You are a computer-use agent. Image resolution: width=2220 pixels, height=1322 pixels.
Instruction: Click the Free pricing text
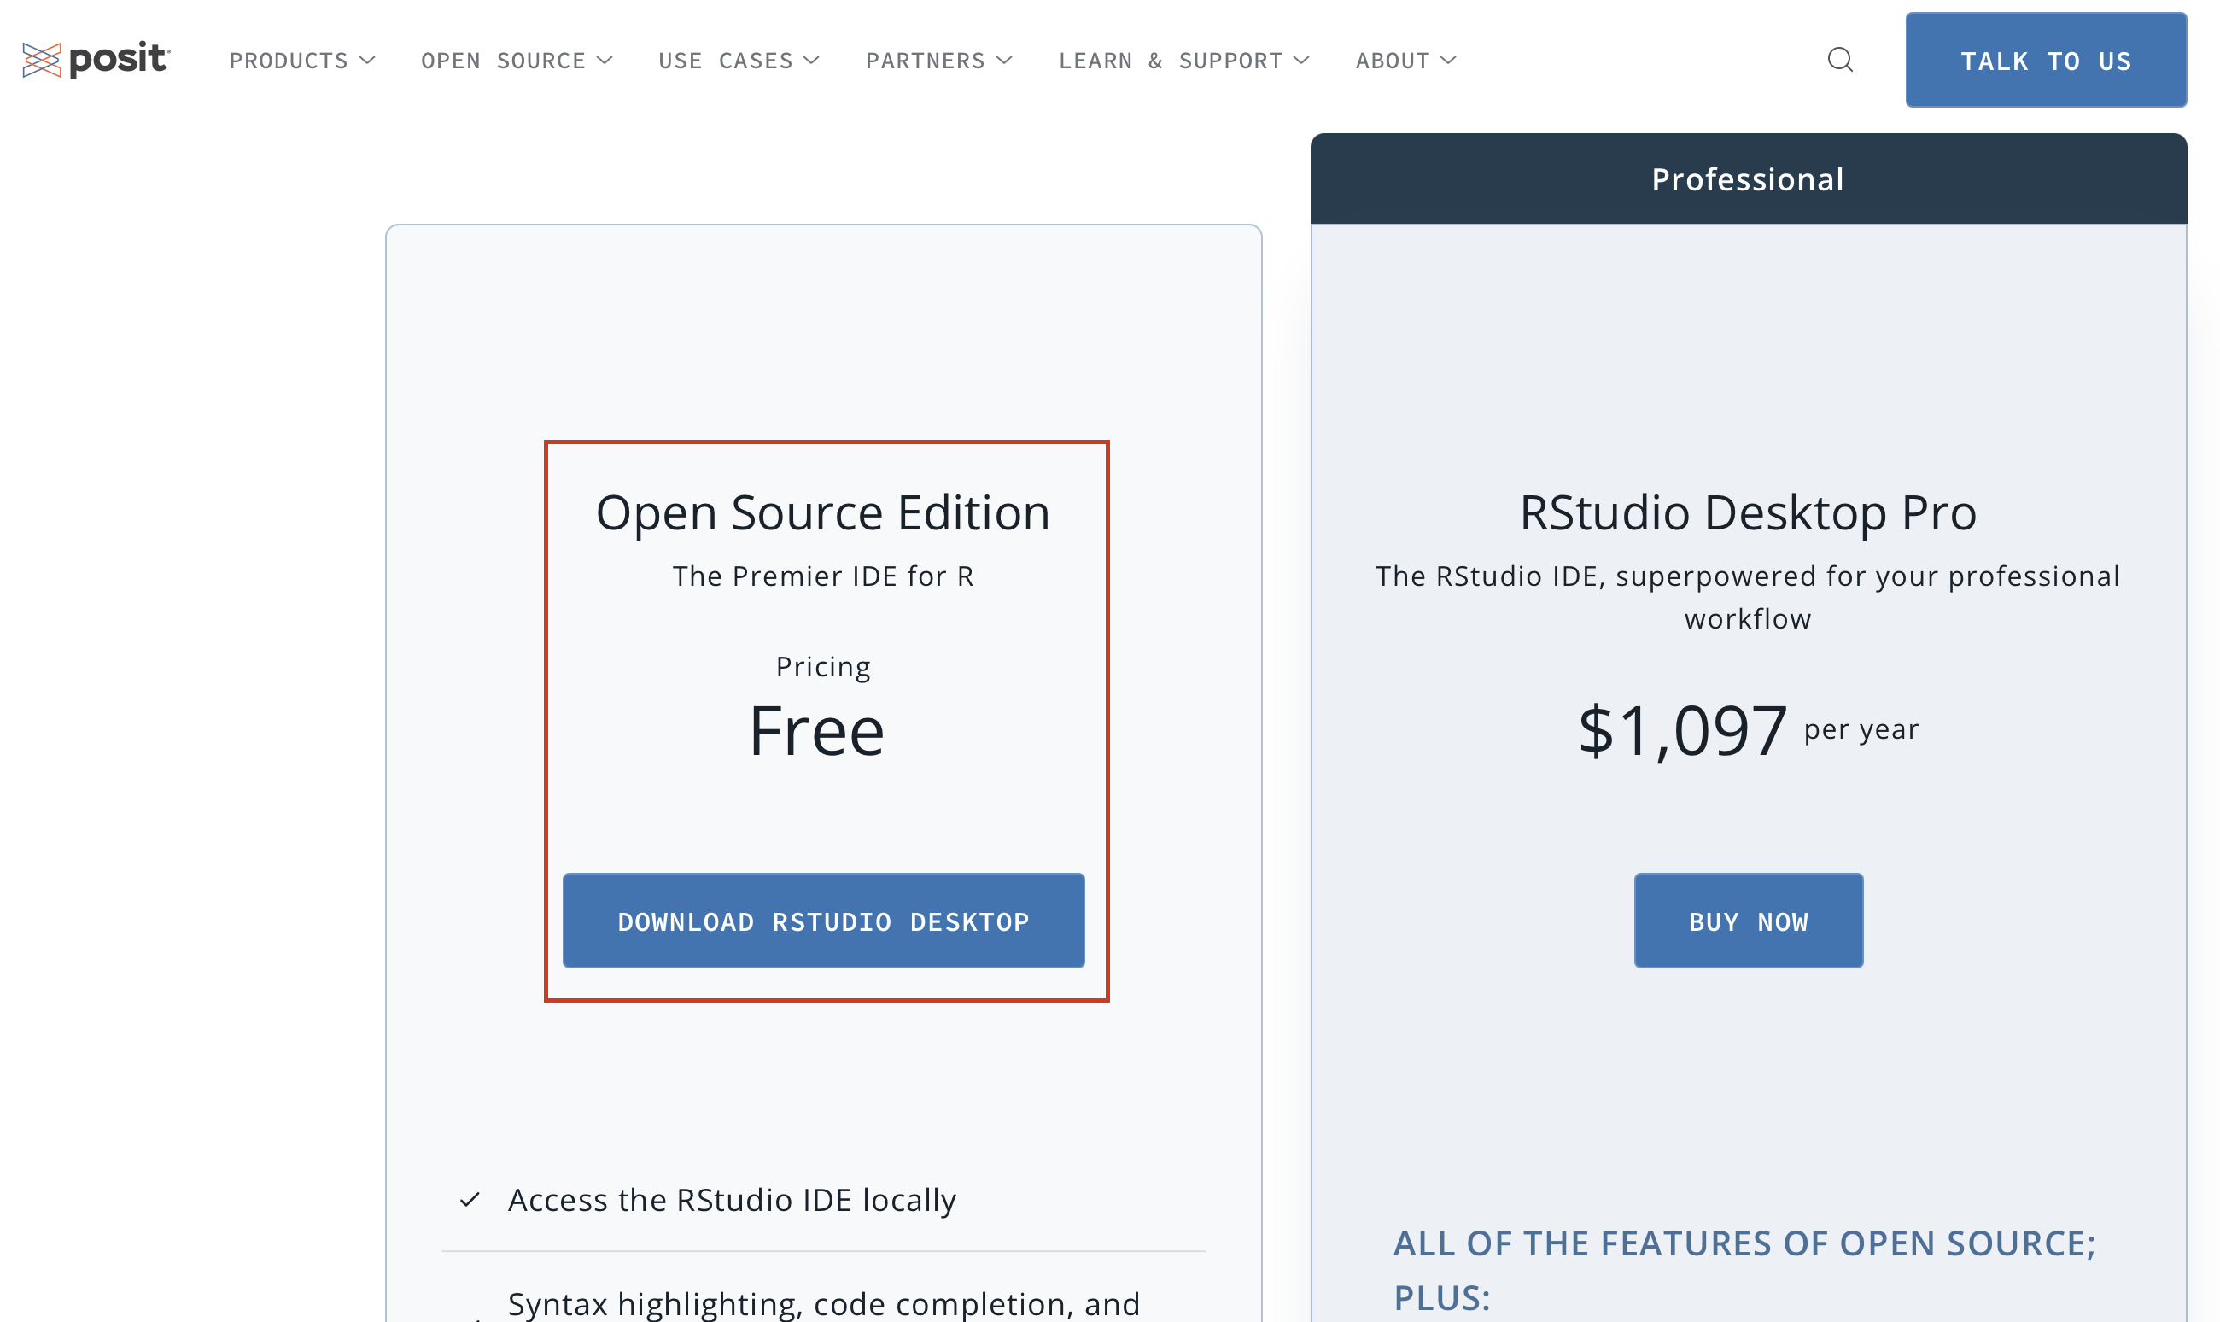[816, 730]
